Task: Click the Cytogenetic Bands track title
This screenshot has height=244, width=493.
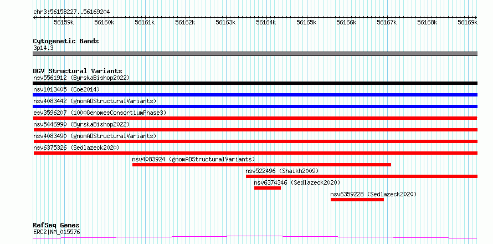Action: [x=66, y=41]
